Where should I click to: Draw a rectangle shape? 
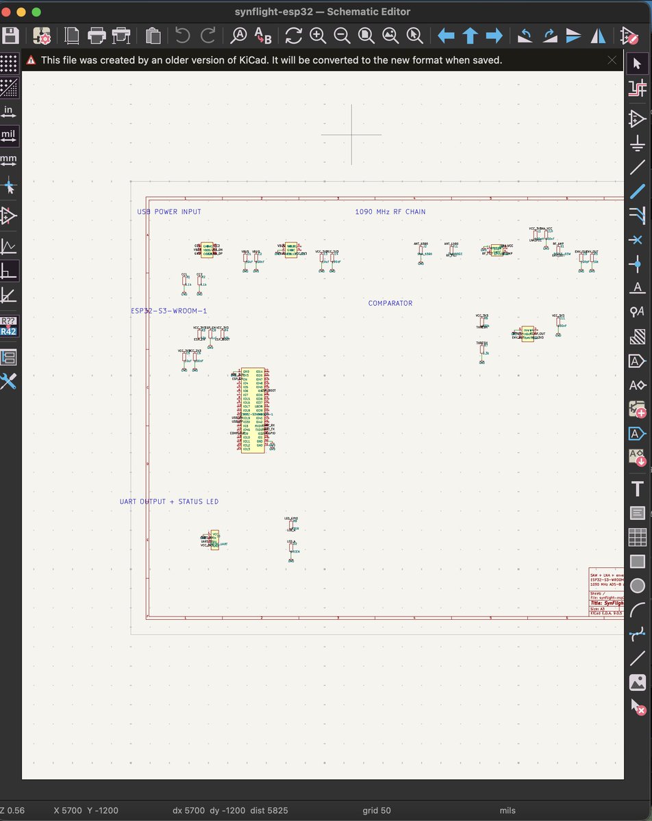pos(638,561)
